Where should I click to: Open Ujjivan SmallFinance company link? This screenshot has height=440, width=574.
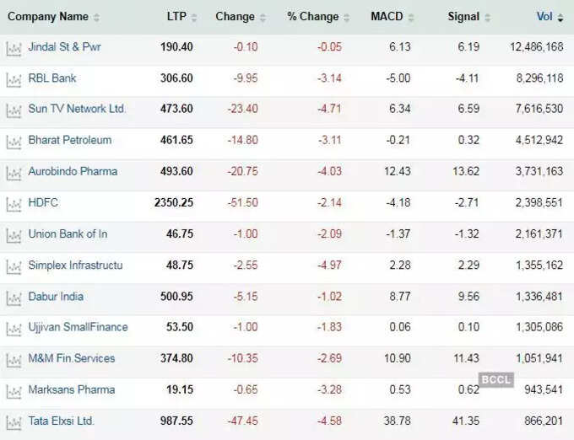coord(78,327)
